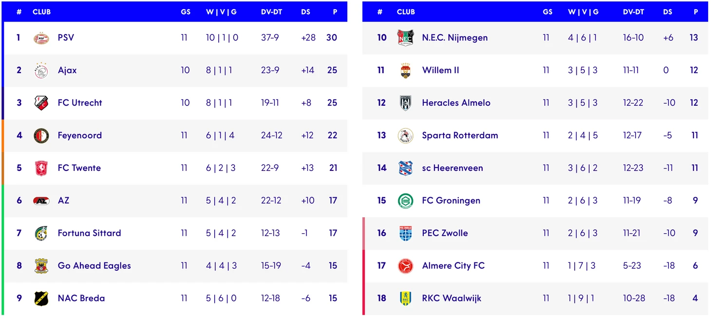Select the N.E.C. Nijmegen logo
The width and height of the screenshot is (711, 318).
coord(406,38)
